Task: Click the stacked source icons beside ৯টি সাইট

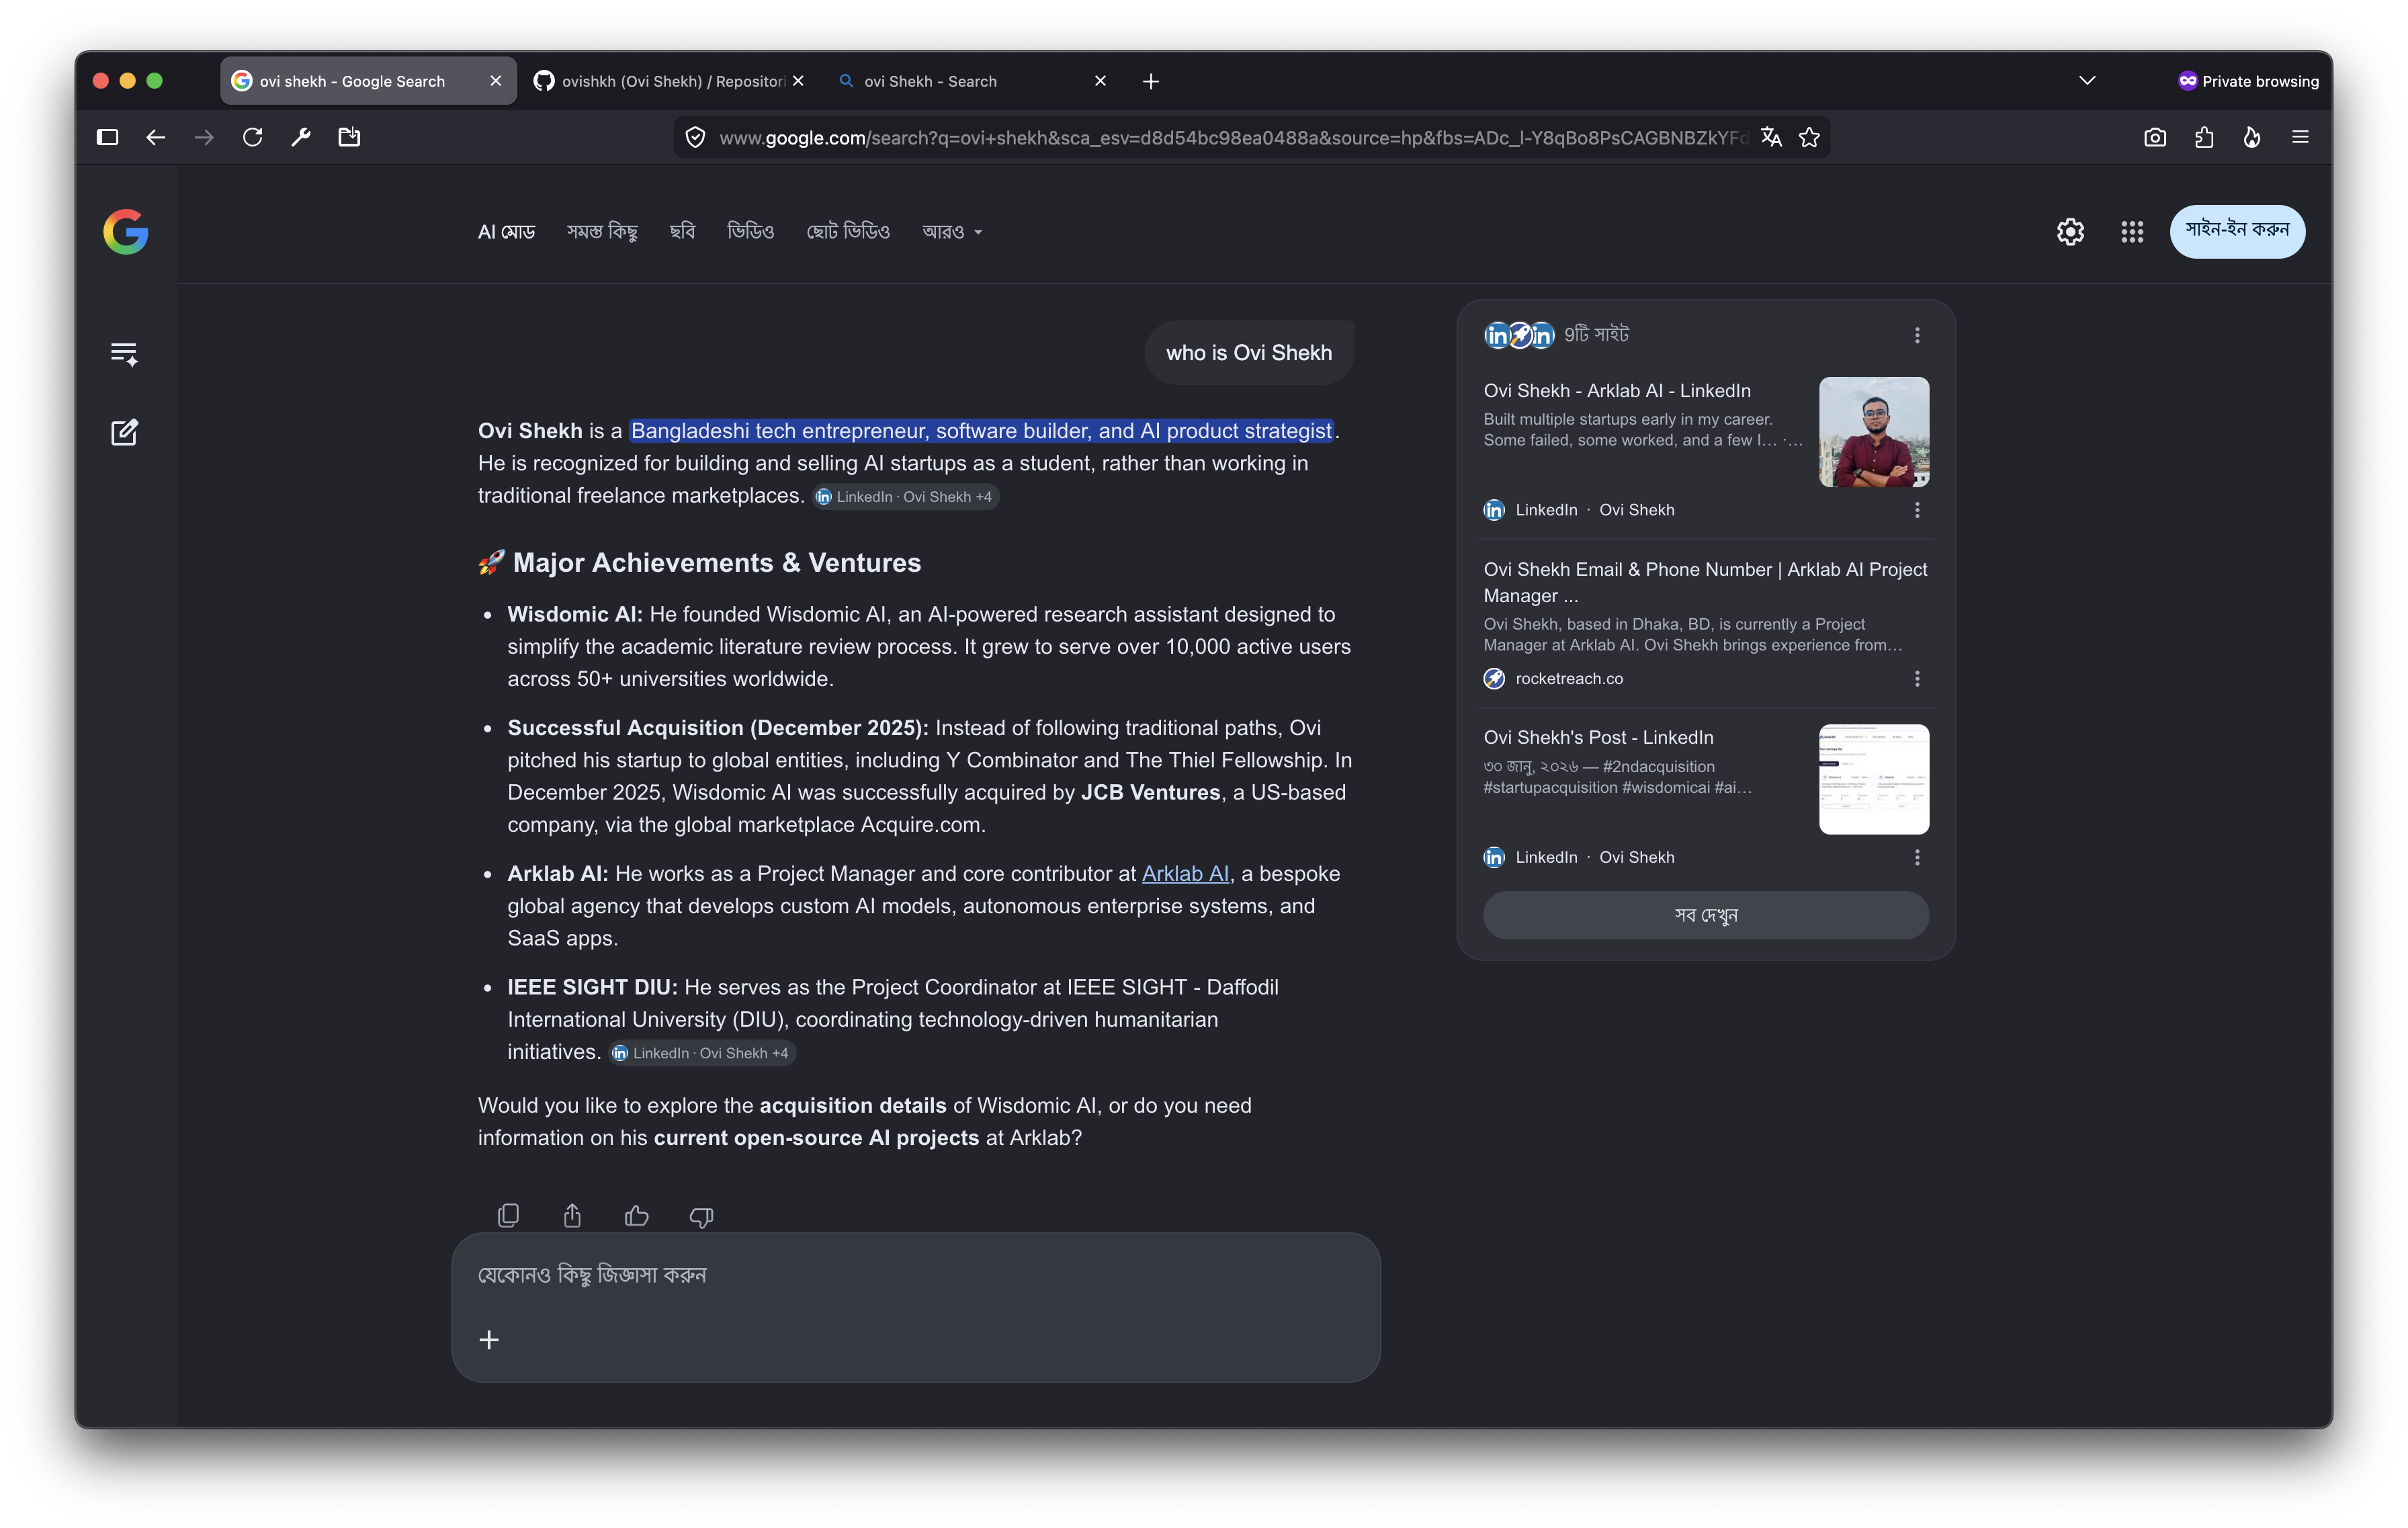Action: coord(1519,335)
